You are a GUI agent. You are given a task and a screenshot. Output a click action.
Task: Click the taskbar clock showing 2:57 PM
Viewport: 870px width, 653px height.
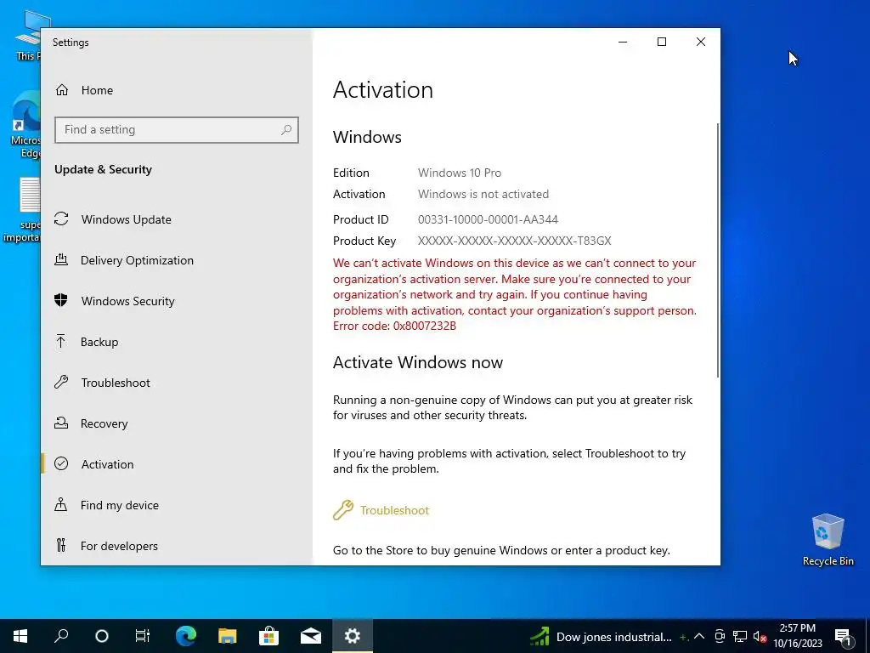coord(797,636)
